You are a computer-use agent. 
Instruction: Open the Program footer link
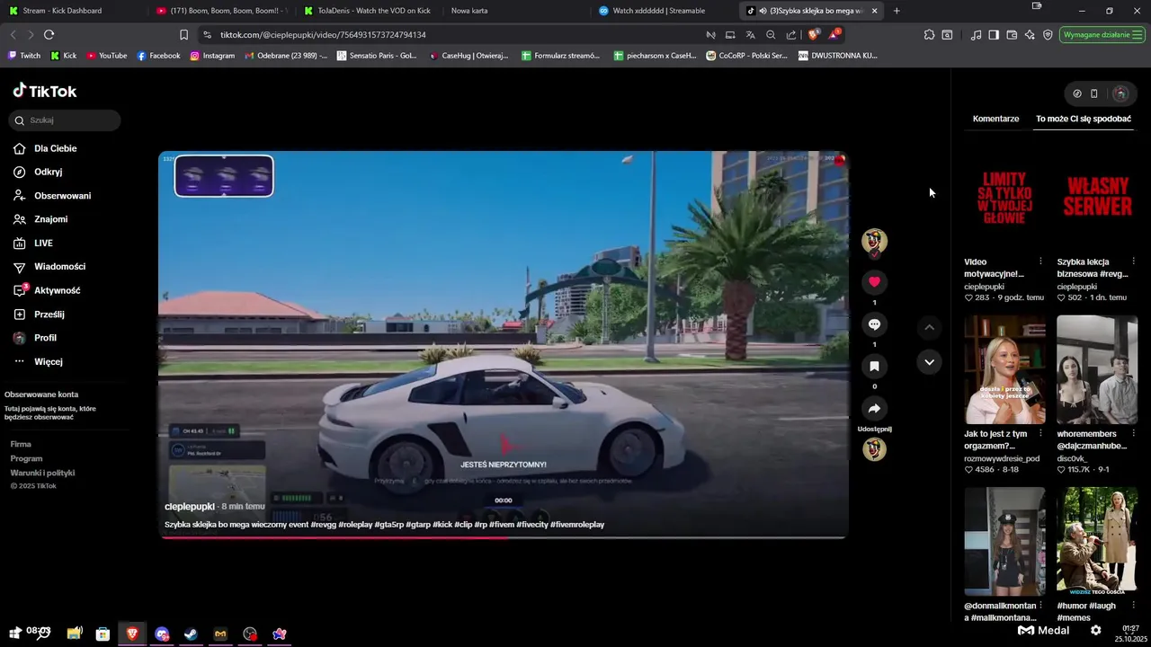click(x=26, y=458)
